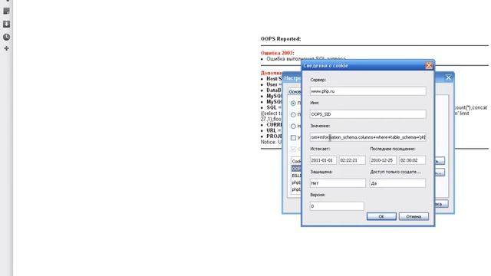The height and width of the screenshot is (276, 491).
Task: Switch to the Основ... tab in the settings dialog
Action: 295,92
